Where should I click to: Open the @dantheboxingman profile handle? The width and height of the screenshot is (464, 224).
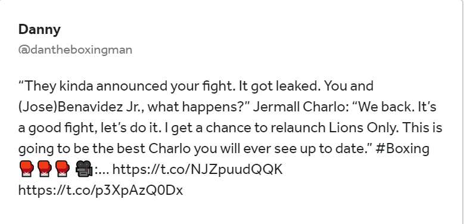75,49
